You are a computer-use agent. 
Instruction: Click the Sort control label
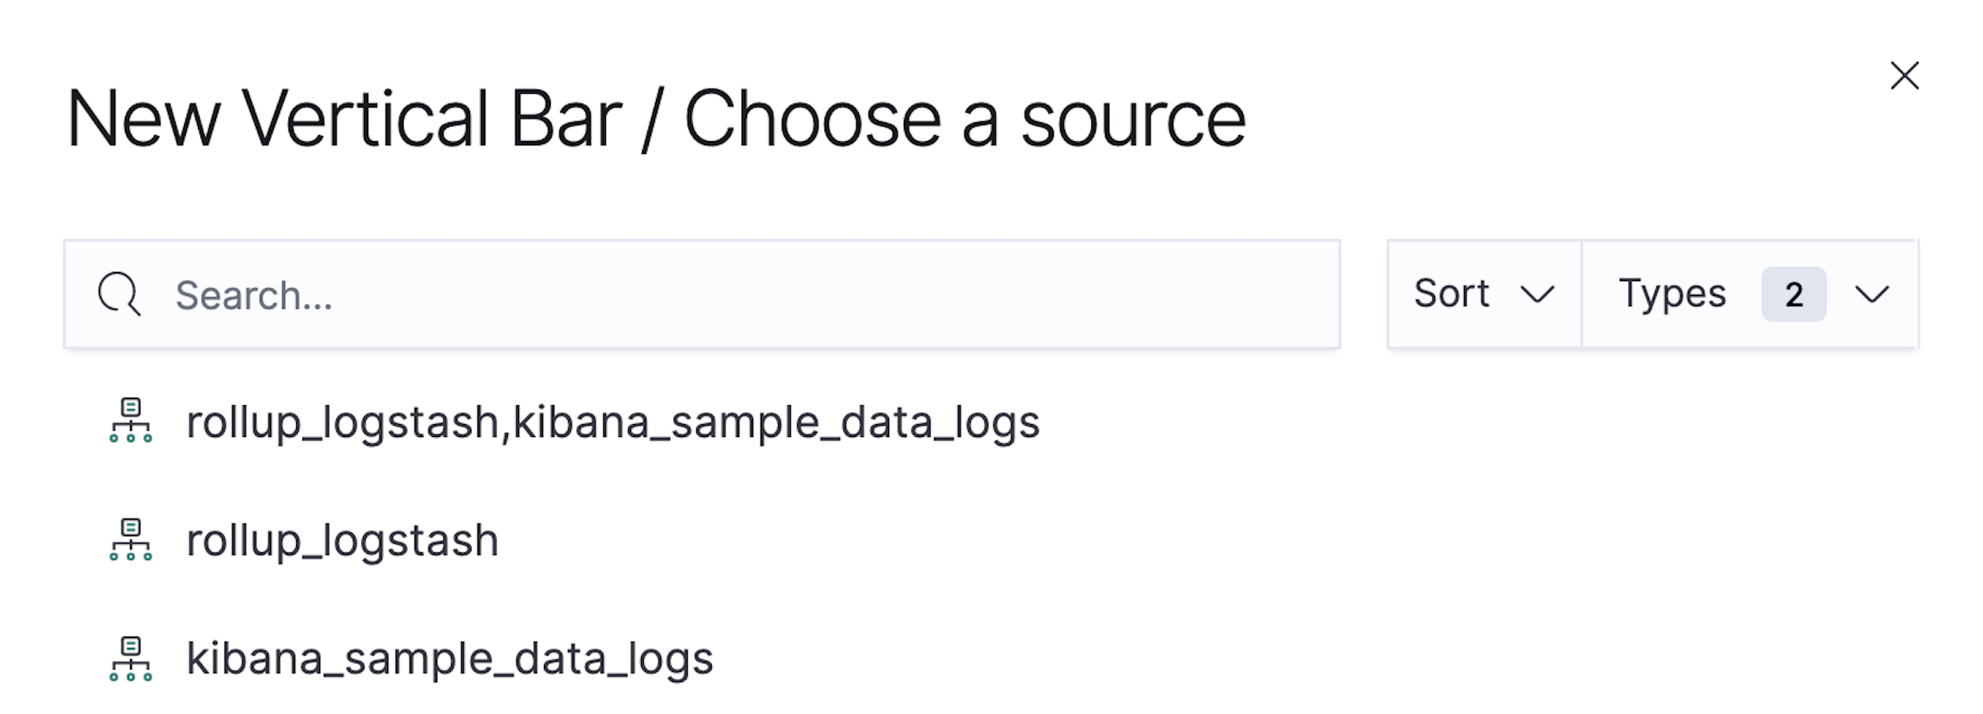tap(1453, 294)
